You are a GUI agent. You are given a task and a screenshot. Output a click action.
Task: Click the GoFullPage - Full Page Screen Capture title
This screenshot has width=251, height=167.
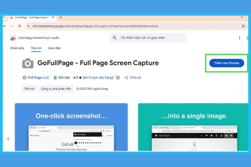(98, 63)
